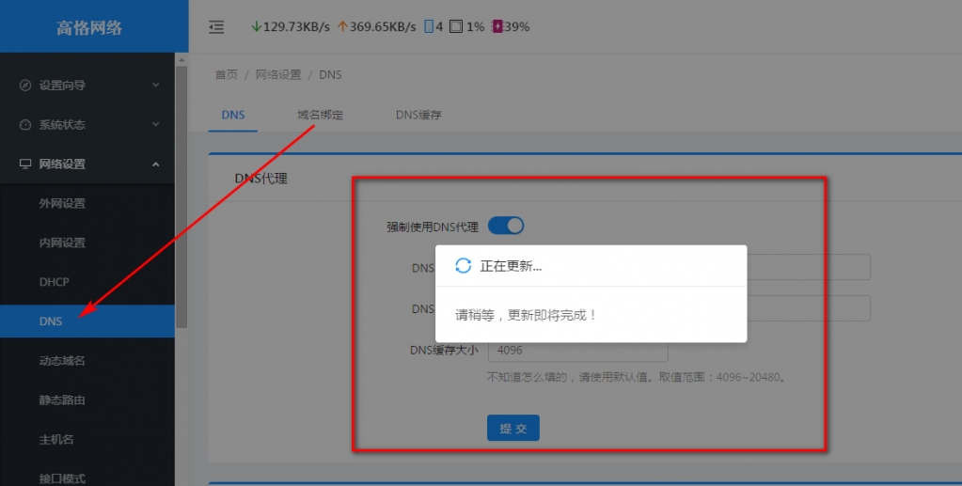Screen dimensions: 962x486
Task: Click the 369.65KB/s upload speed text
Action: [x=383, y=27]
